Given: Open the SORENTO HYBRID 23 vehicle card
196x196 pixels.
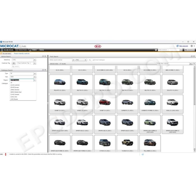Looking at the screenshot, I should coord(150,104).
